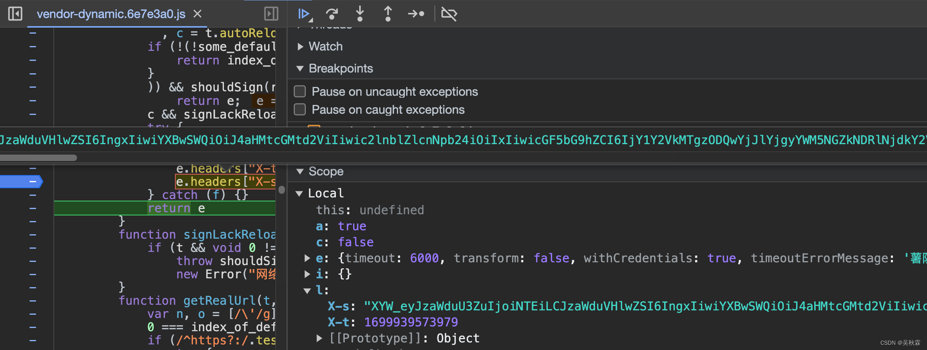
Task: Enable Pause on uncaught exceptions
Action: click(x=300, y=92)
